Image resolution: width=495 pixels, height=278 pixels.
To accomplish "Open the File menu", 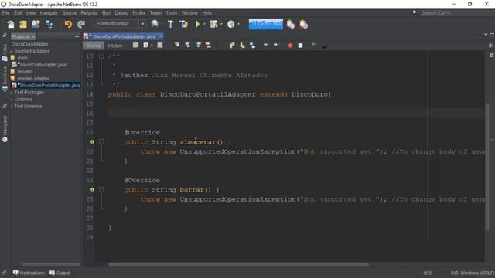I will pos(5,13).
